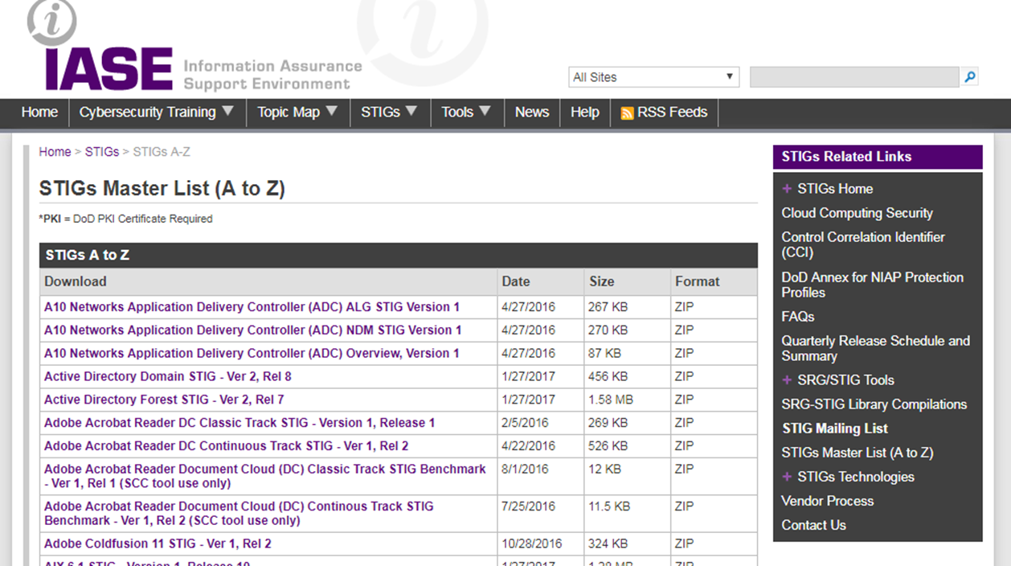Screen dimensions: 1011x566
Task: Open the Topic Map dropdown arrow
Action: point(332,111)
